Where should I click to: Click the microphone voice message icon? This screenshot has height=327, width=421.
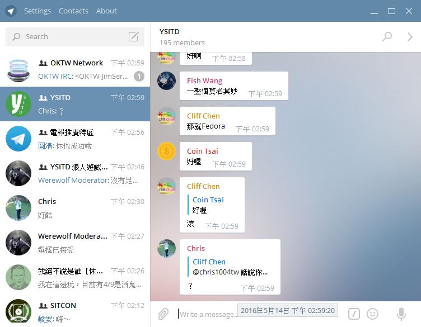coord(401,314)
